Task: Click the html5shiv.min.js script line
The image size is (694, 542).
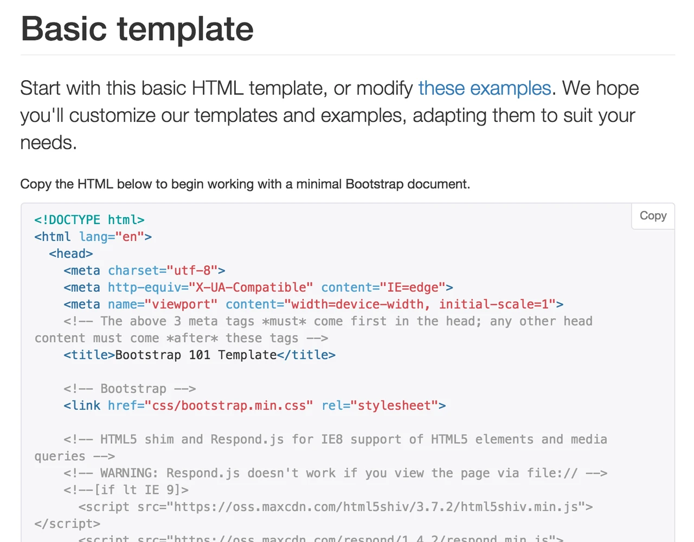Action: point(336,507)
